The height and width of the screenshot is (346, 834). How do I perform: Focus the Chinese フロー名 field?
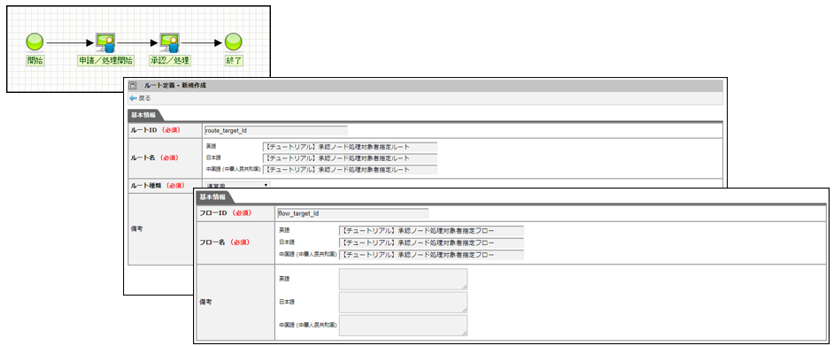pyautogui.click(x=431, y=255)
